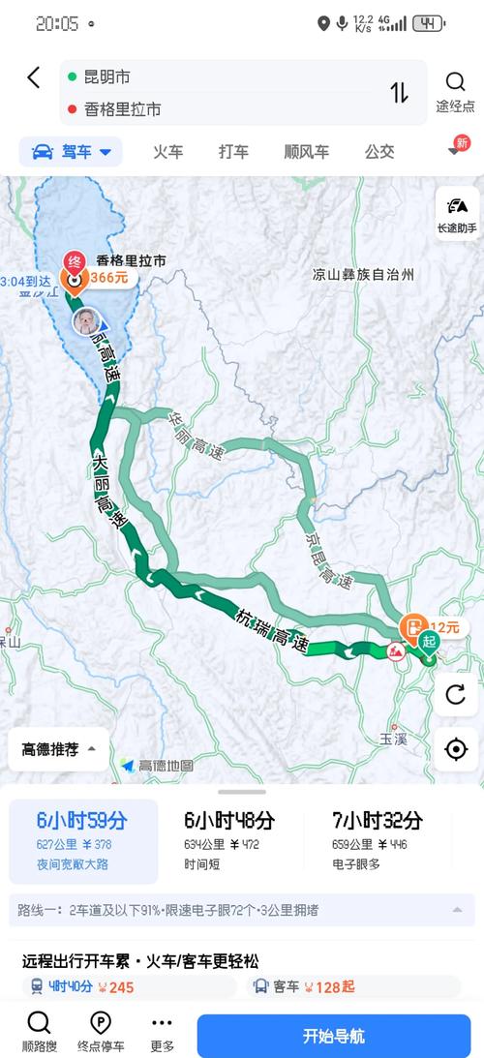Image resolution: width=484 pixels, height=1058 pixels.
Task: Expand route one details arrow
Action: 458,910
